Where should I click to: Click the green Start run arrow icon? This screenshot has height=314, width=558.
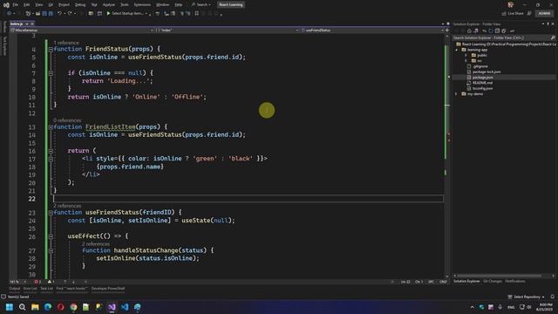[x=108, y=14]
